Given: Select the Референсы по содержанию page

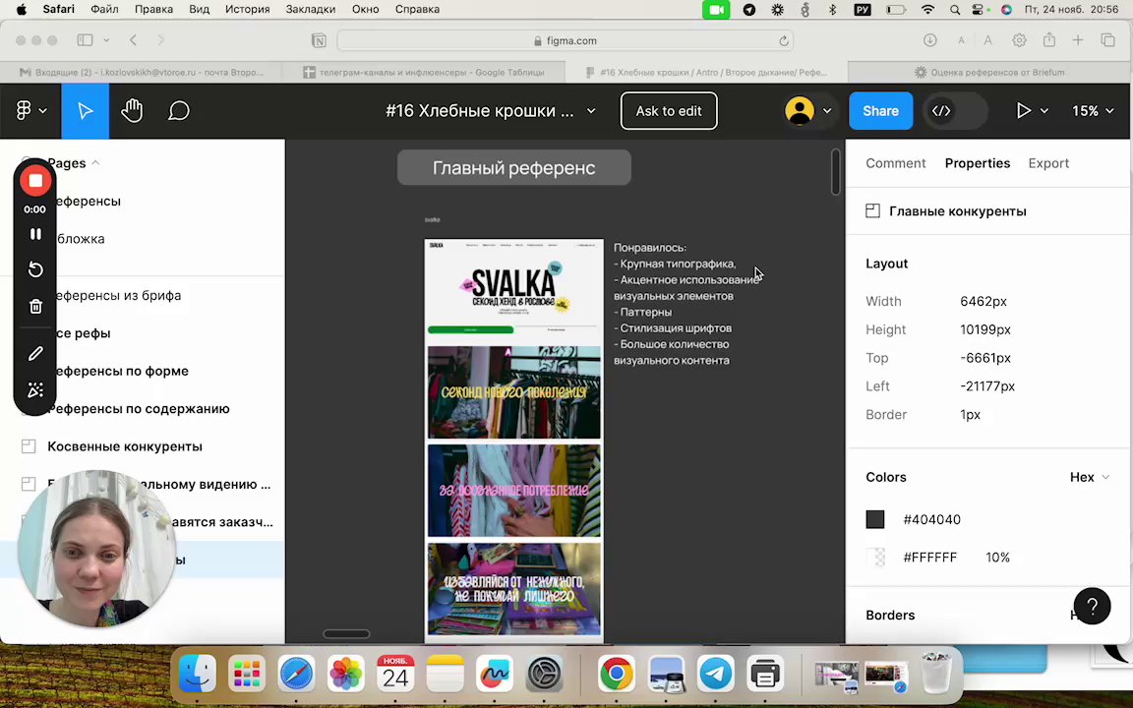Looking at the screenshot, I should click(139, 409).
